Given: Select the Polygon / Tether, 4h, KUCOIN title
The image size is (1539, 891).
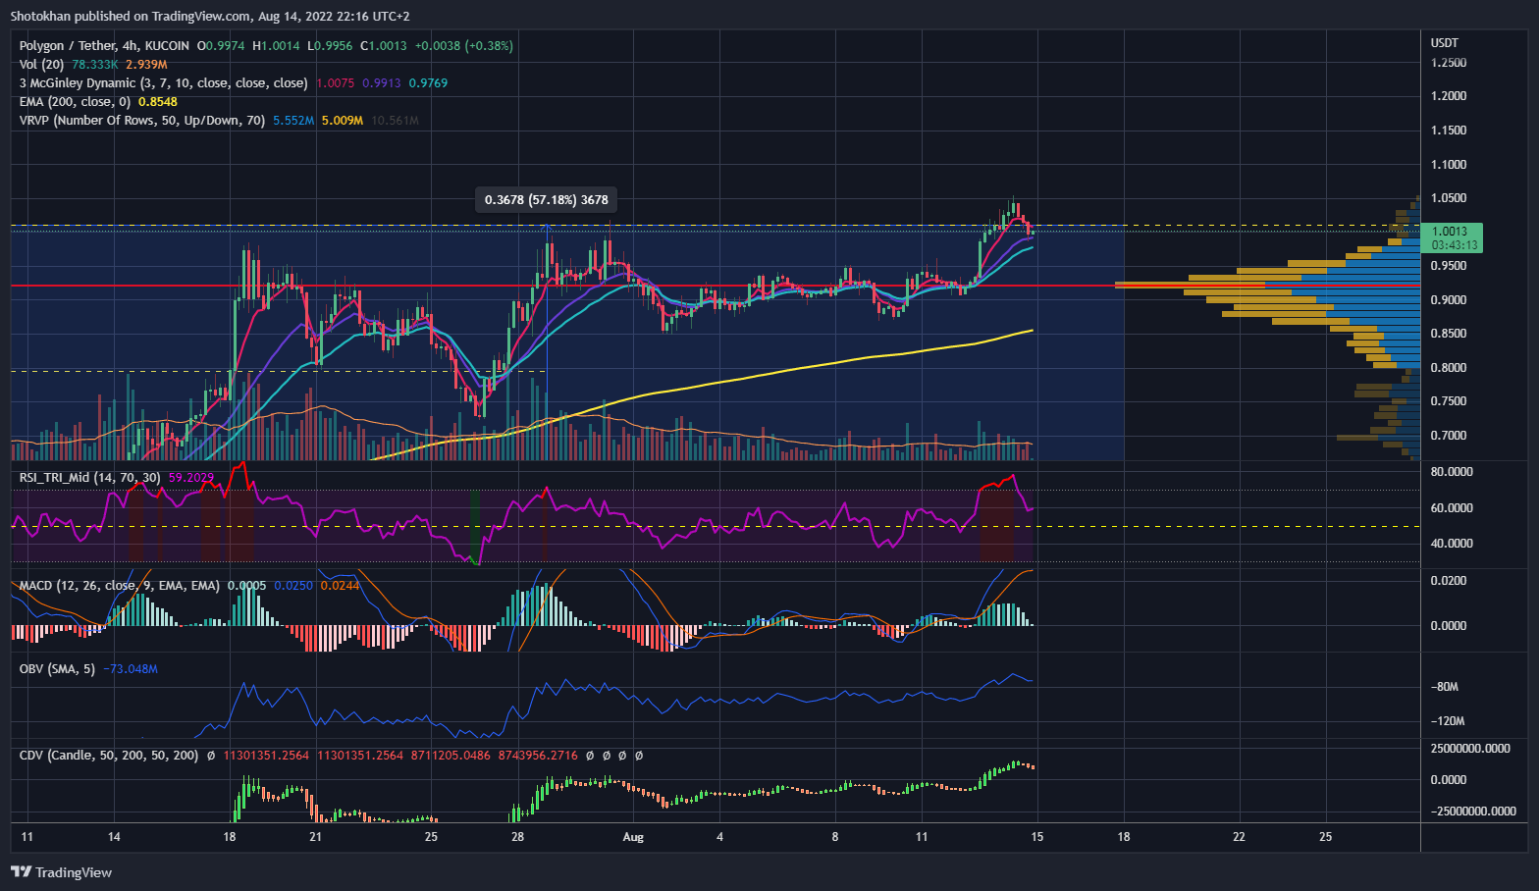Looking at the screenshot, I should click(x=104, y=46).
